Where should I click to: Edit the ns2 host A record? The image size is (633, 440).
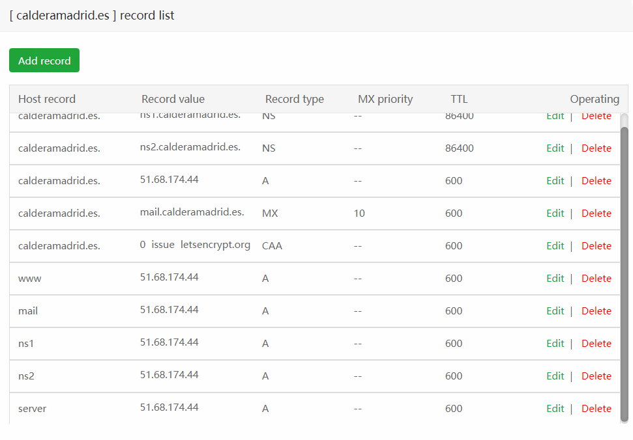[555, 376]
